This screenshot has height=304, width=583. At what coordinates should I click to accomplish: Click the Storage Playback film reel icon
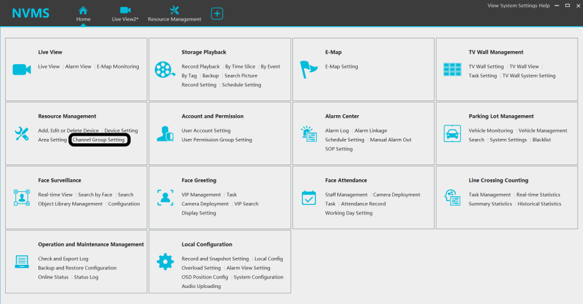coord(165,70)
